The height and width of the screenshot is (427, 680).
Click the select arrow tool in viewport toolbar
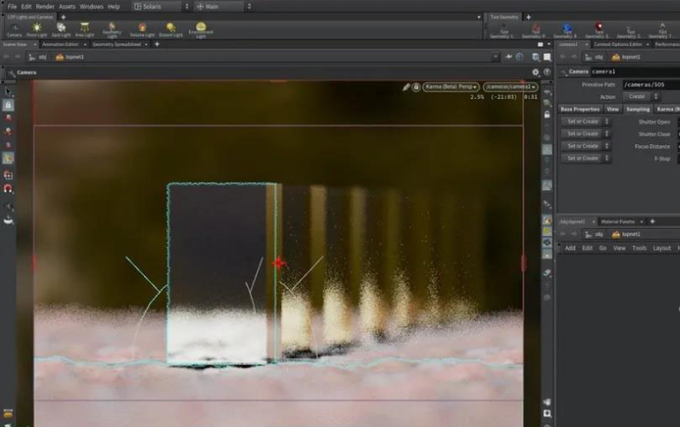[x=9, y=91]
